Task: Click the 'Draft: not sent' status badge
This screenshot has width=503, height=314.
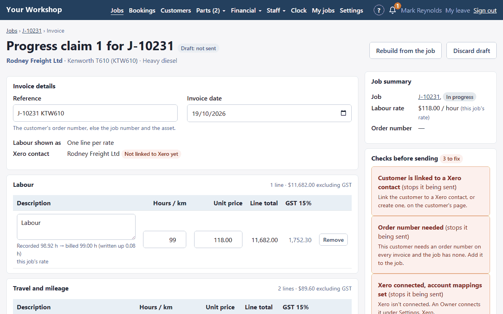Action: (x=198, y=48)
